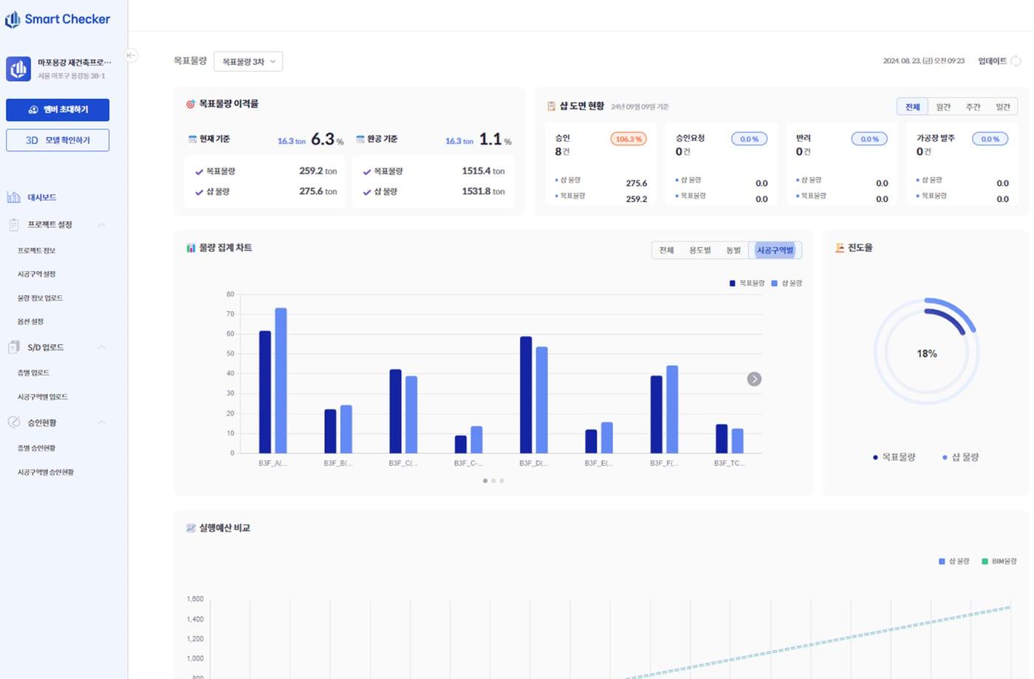The height and width of the screenshot is (679, 1034).
Task: Click the first chart pagination dot
Action: click(485, 480)
